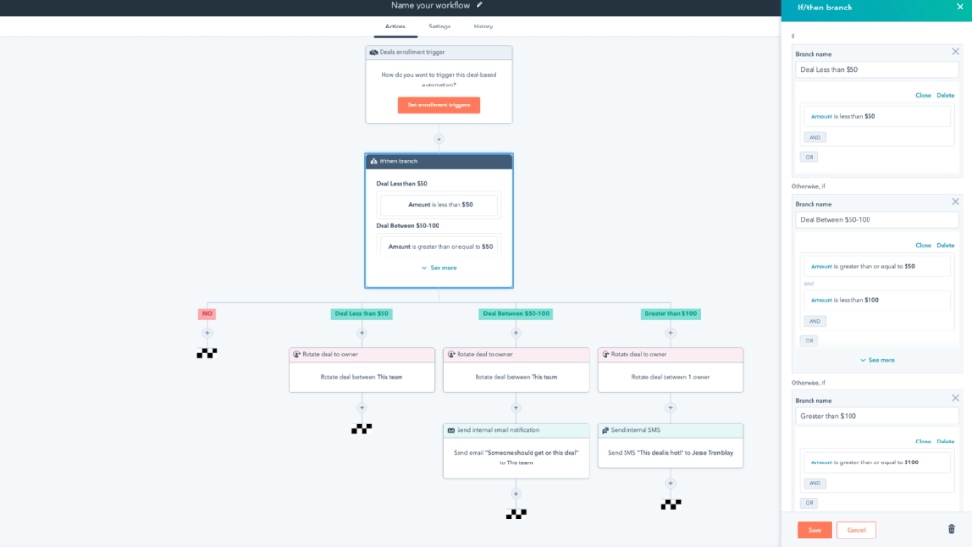Clone the Greater than $100 branch
Screen dimensions: 972x547
[923, 441]
